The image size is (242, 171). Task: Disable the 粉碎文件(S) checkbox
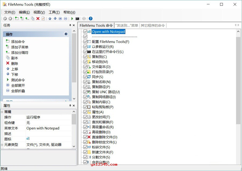coord(85,147)
